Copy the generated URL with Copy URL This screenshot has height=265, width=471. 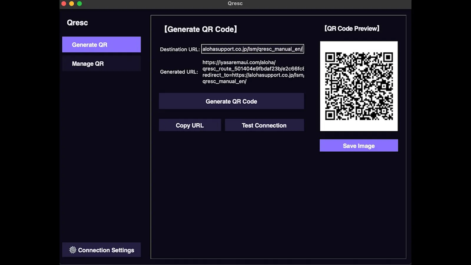click(x=190, y=125)
